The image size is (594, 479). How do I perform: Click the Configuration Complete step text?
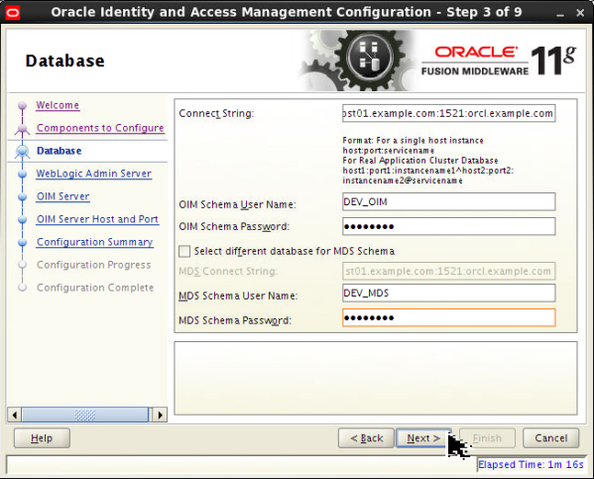click(95, 288)
